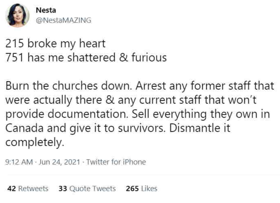Image resolution: width=280 pixels, height=203 pixels.
Task: Open the @NestaMAZING handle
Action: point(63,20)
